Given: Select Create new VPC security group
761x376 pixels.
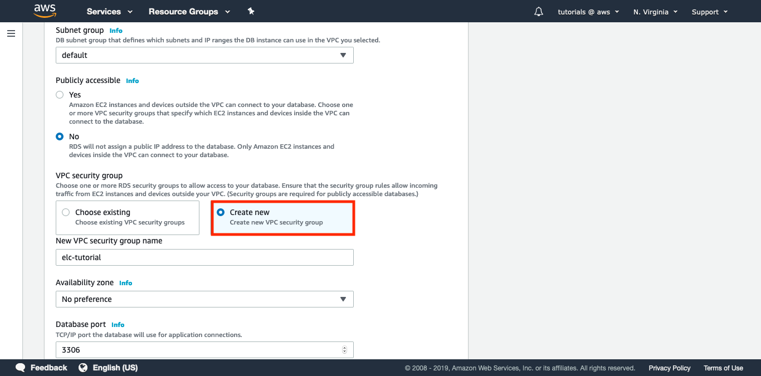Looking at the screenshot, I should (x=221, y=212).
